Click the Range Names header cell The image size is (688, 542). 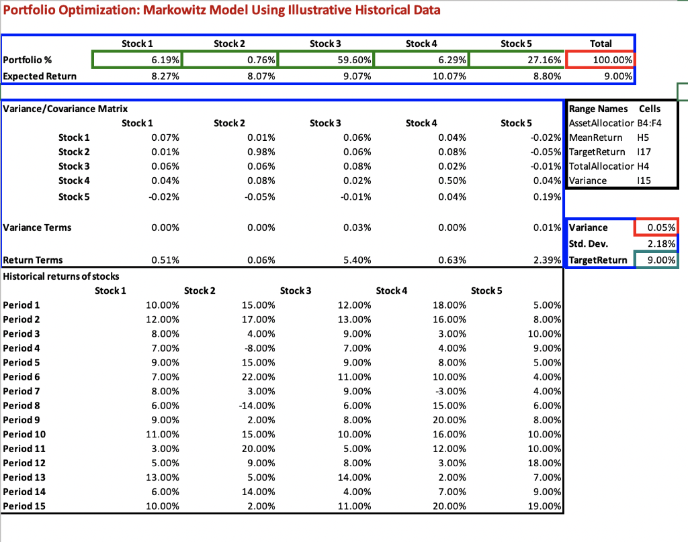[x=597, y=108]
